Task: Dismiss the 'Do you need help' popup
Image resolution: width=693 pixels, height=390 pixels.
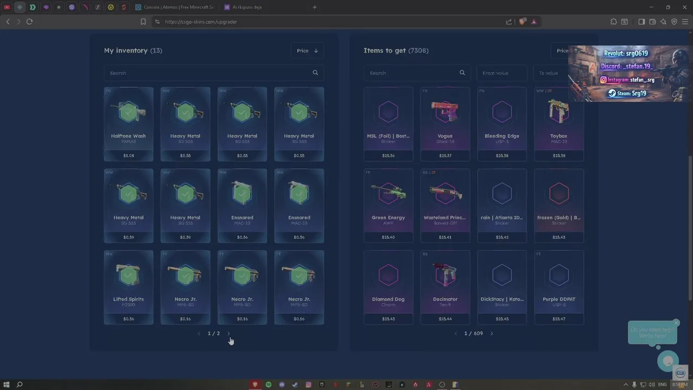Action: coord(676,323)
